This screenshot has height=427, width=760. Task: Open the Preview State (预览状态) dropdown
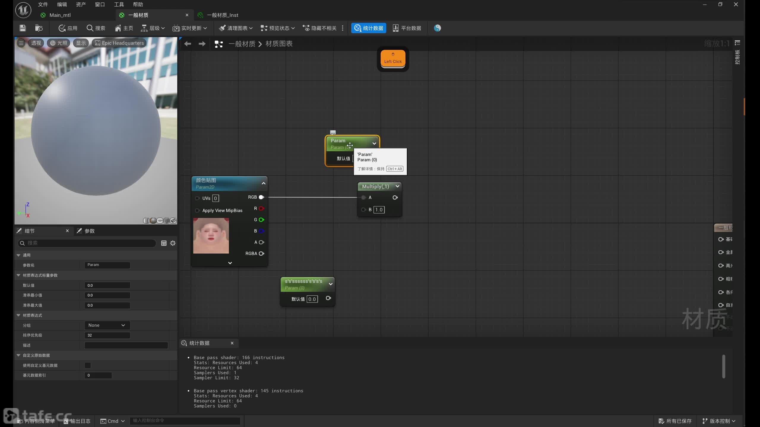pos(278,28)
